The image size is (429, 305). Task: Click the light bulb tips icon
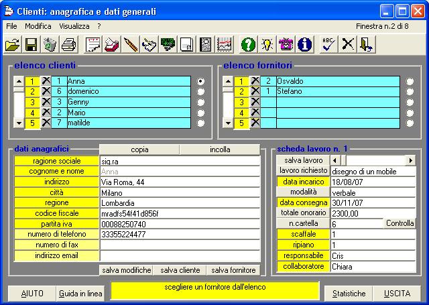coord(267,45)
